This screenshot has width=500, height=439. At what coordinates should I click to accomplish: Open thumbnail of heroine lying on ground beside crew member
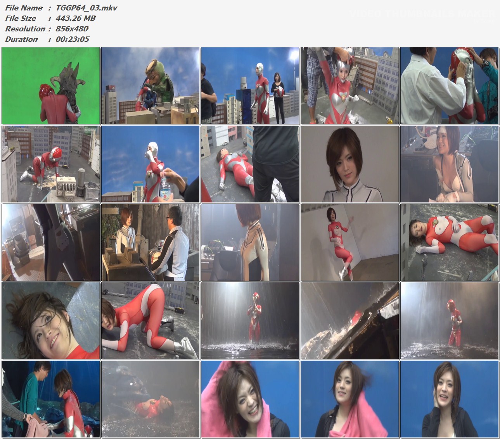click(250, 164)
